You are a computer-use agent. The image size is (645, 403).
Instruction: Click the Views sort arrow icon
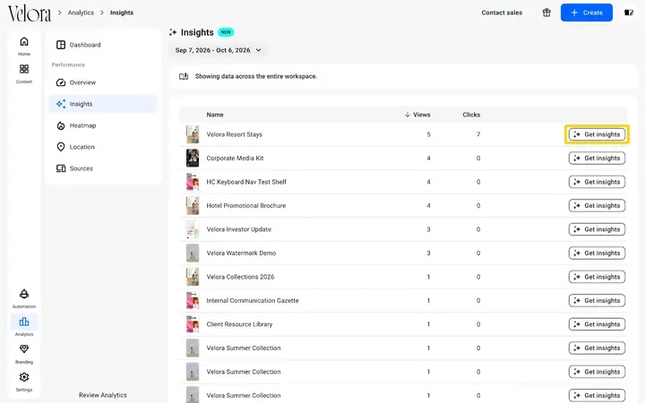[408, 115]
